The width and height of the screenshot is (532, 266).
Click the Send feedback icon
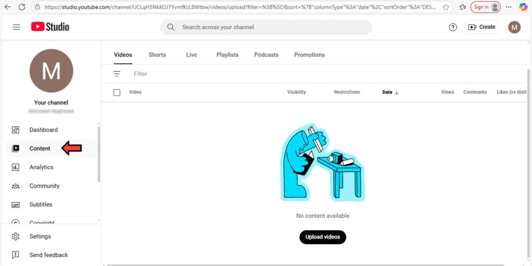(x=16, y=255)
